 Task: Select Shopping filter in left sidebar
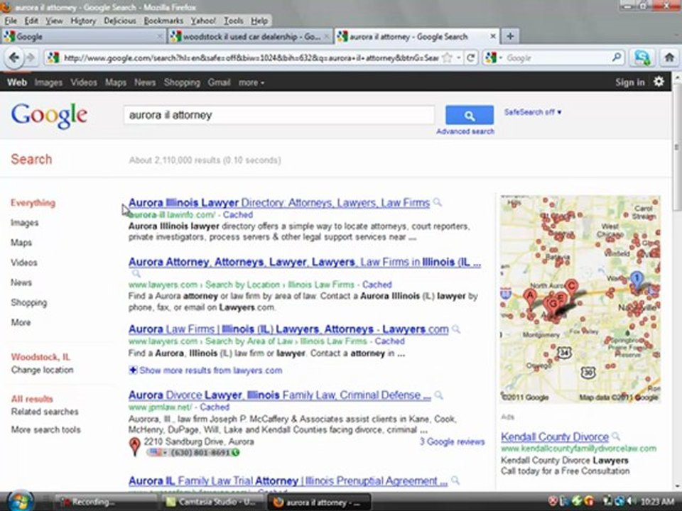pos(28,302)
